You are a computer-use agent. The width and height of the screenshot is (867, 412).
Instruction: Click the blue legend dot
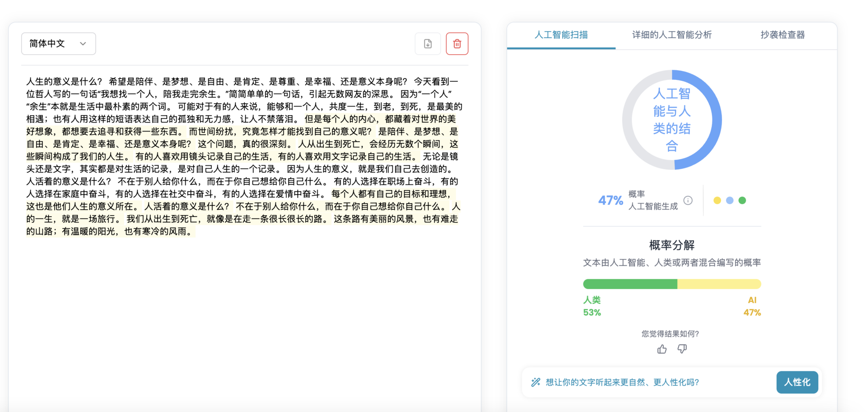(x=730, y=201)
